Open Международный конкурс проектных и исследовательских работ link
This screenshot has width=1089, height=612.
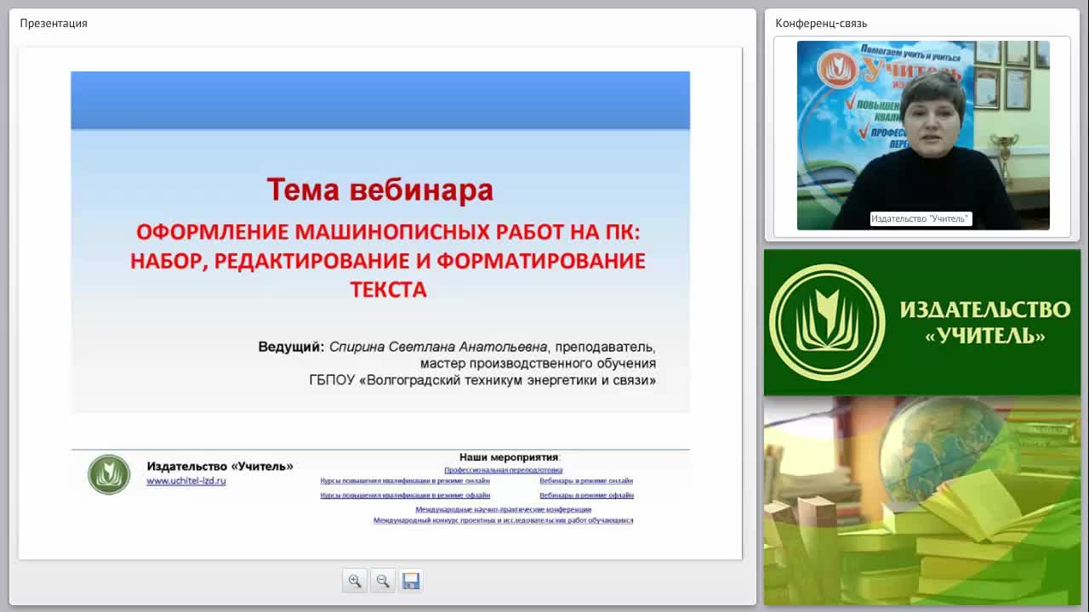coord(503,520)
